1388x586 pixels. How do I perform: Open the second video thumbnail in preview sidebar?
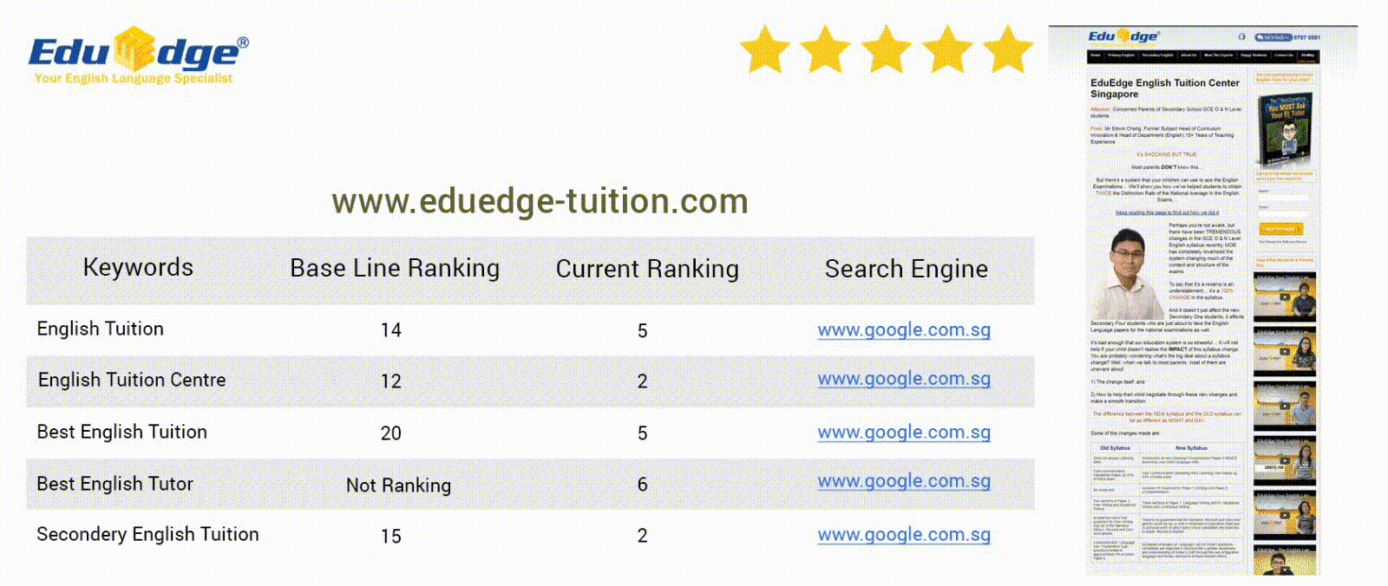[x=1285, y=351]
